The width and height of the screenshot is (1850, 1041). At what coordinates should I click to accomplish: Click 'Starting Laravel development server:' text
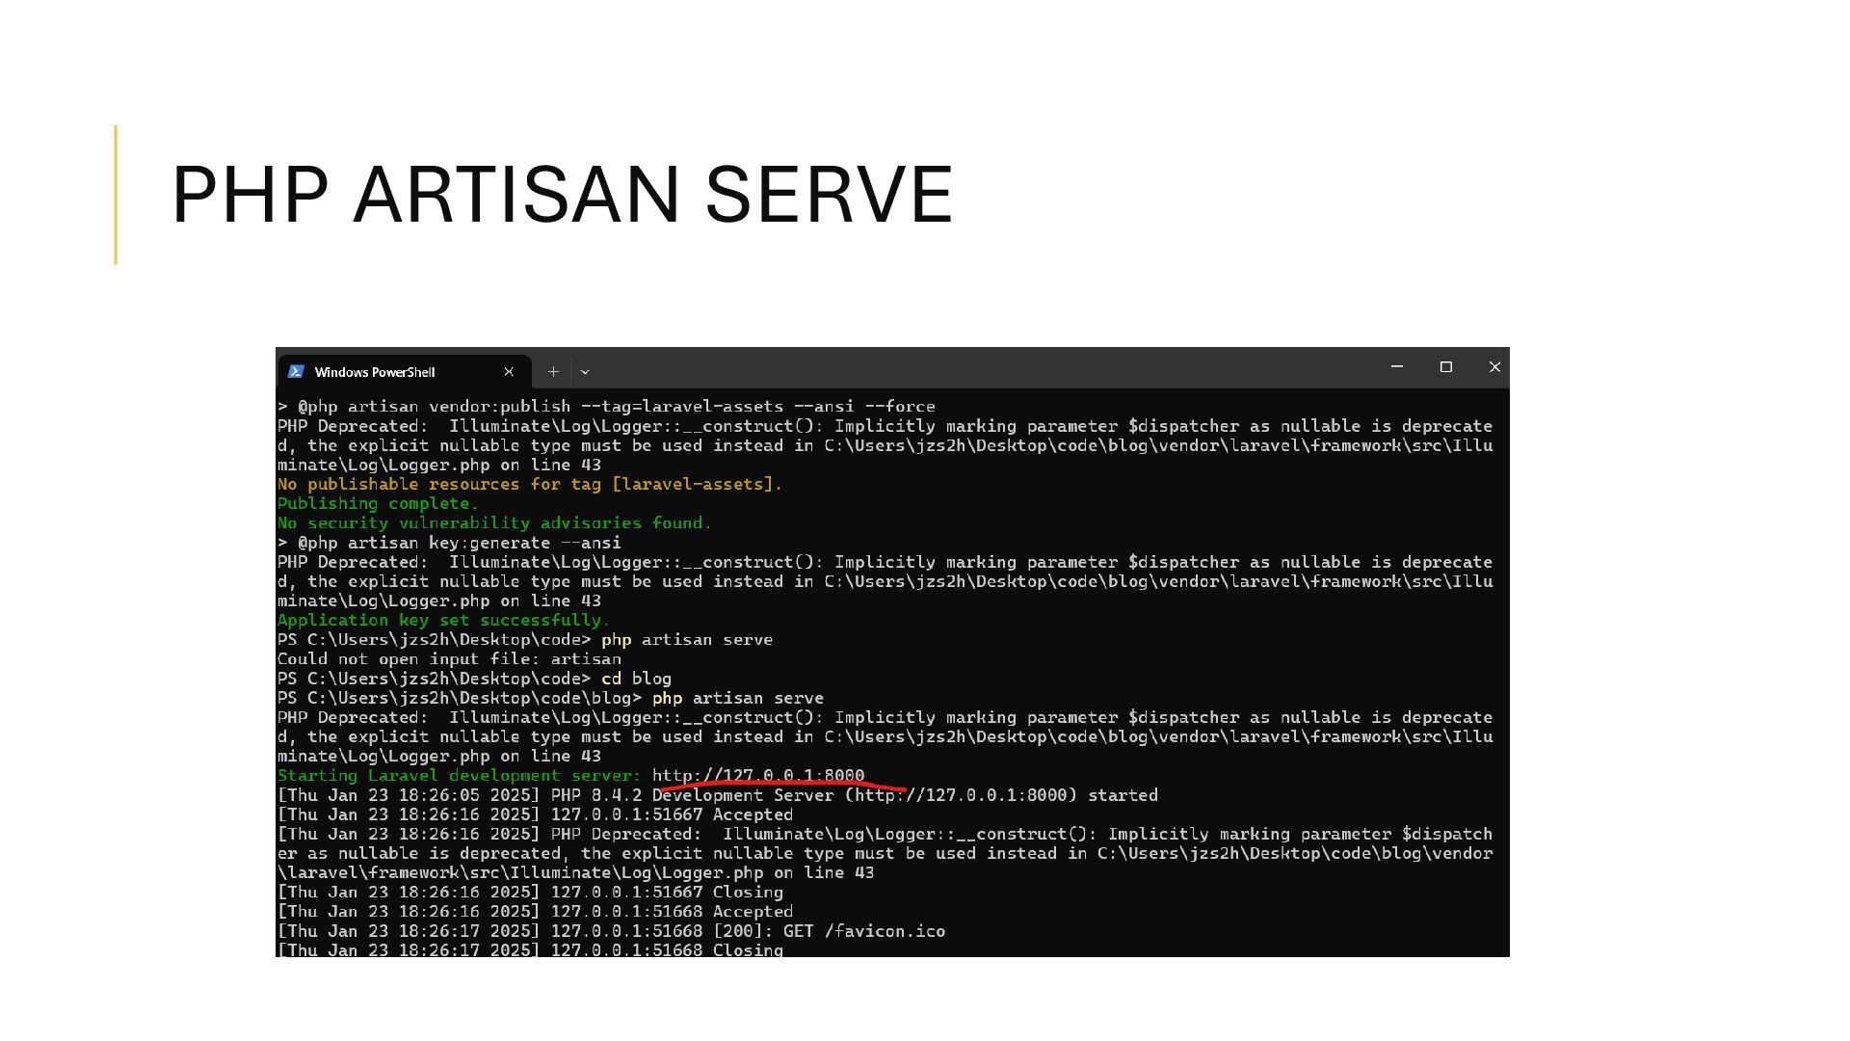pos(459,776)
